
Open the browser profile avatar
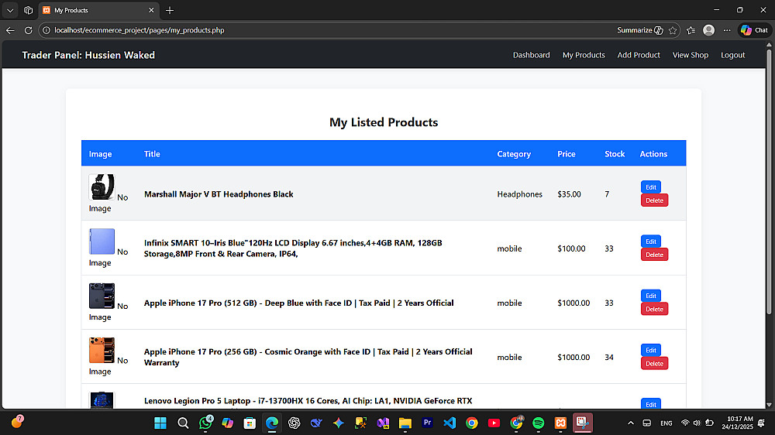click(709, 30)
